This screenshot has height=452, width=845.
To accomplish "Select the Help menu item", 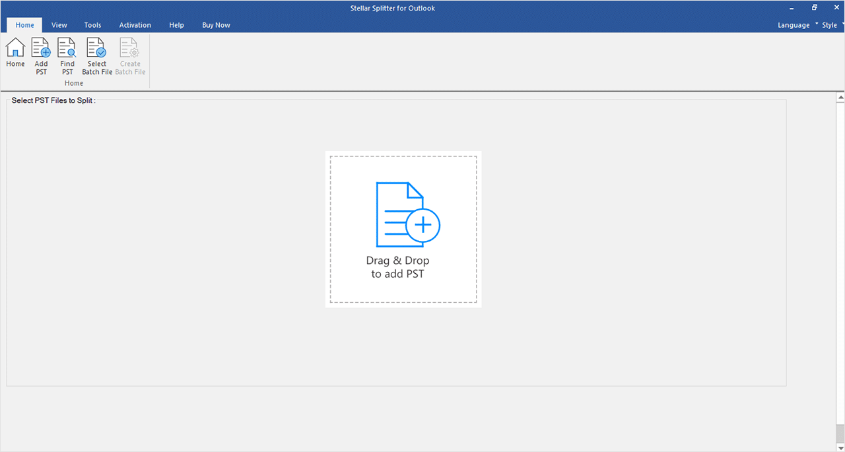I will point(176,24).
